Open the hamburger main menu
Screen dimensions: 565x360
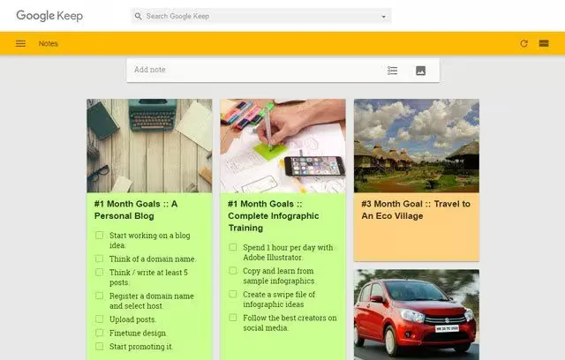pyautogui.click(x=20, y=43)
